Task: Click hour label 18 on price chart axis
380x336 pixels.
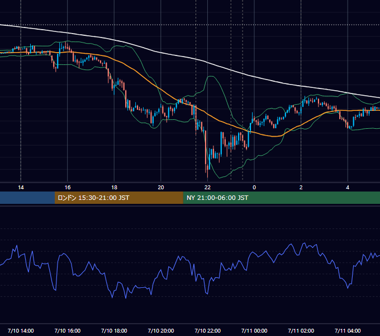Action: 114,188
